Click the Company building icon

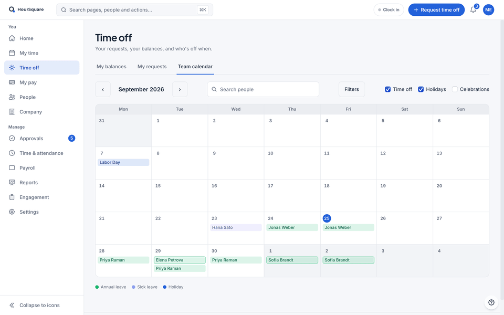click(x=12, y=112)
